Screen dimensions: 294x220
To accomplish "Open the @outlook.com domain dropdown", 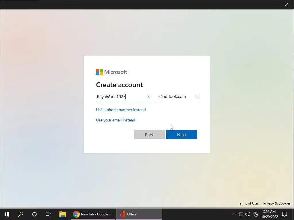I will (178, 97).
